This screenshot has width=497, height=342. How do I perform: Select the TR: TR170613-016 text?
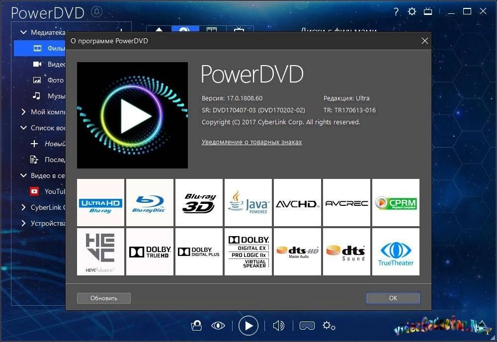coord(349,110)
